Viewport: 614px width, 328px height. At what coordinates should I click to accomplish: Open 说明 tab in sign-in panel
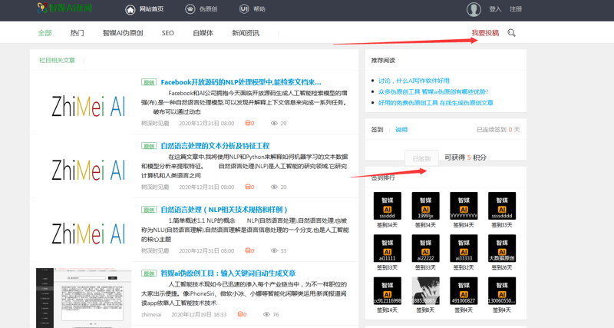pos(401,130)
